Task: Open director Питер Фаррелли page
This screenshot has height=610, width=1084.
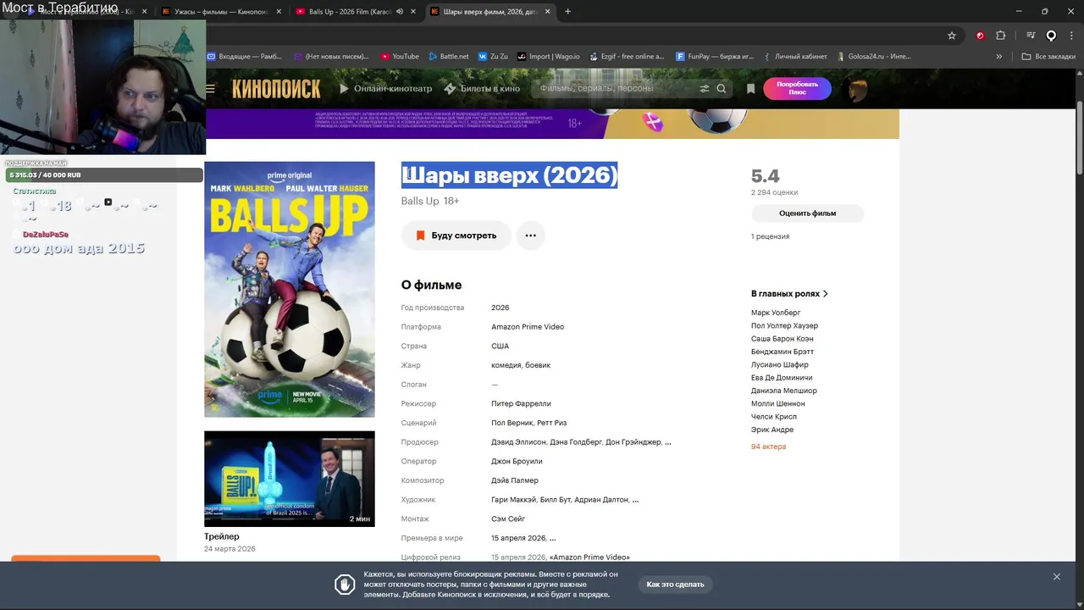Action: tap(521, 404)
